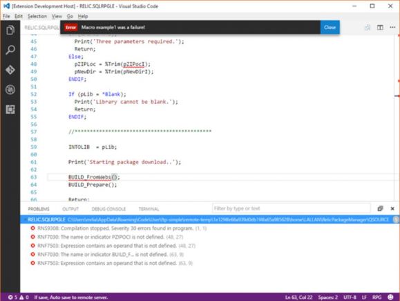This screenshot has height=301, width=400.
Task: Click the Error badge in the notification
Action: point(70,28)
